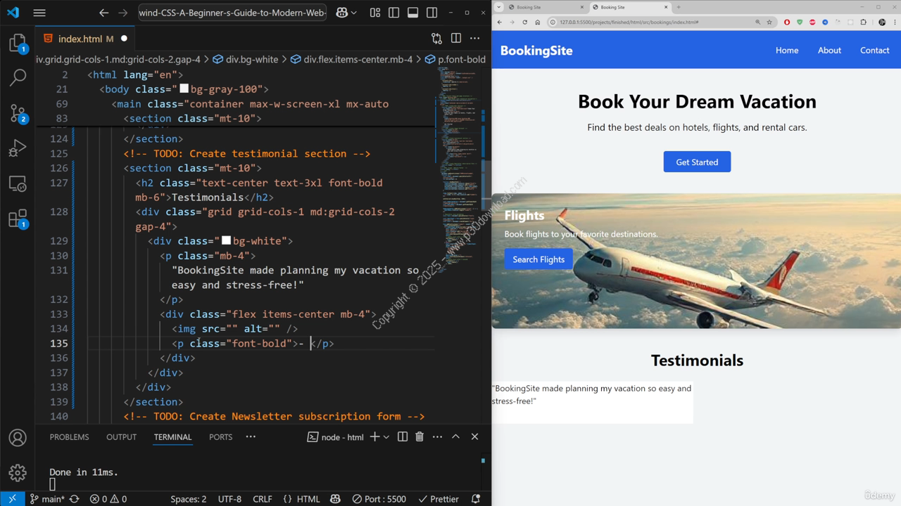The height and width of the screenshot is (506, 901).
Task: Toggle Live Server on Port 5500
Action: pos(379,499)
